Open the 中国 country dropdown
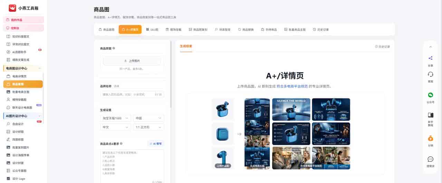 coord(148,118)
